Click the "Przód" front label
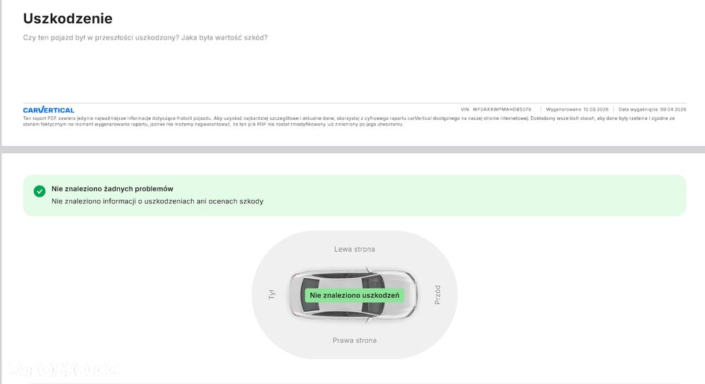This screenshot has height=384, width=705. 437,295
